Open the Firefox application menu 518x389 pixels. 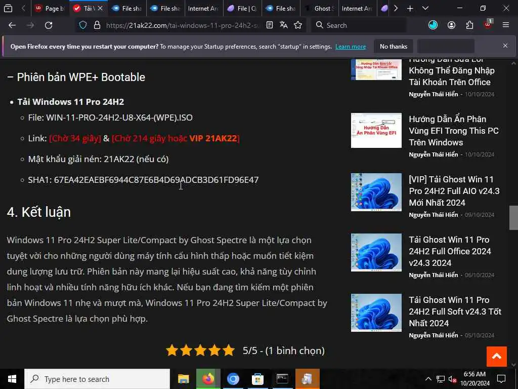pos(506,25)
